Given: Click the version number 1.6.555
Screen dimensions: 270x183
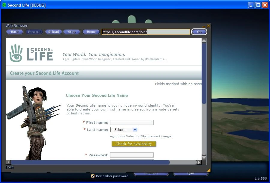Looking at the screenshot, I should pos(261,179).
